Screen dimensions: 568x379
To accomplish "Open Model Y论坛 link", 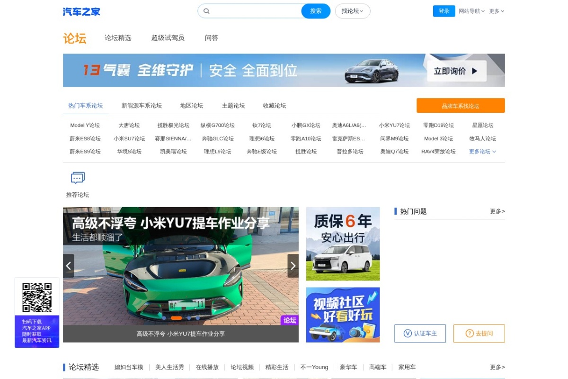I will pos(85,126).
